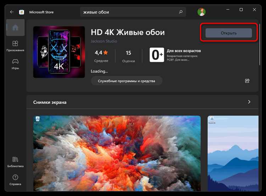Expand Снимки экрана with the chevron

coord(249,102)
